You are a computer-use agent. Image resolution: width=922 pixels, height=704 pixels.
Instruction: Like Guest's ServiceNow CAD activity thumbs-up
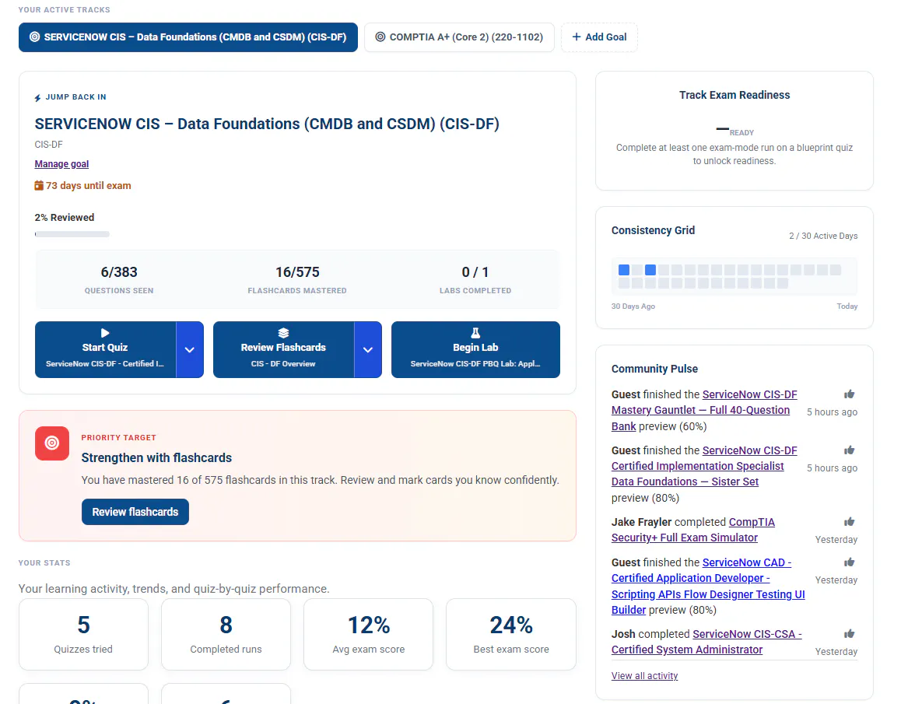pos(849,562)
